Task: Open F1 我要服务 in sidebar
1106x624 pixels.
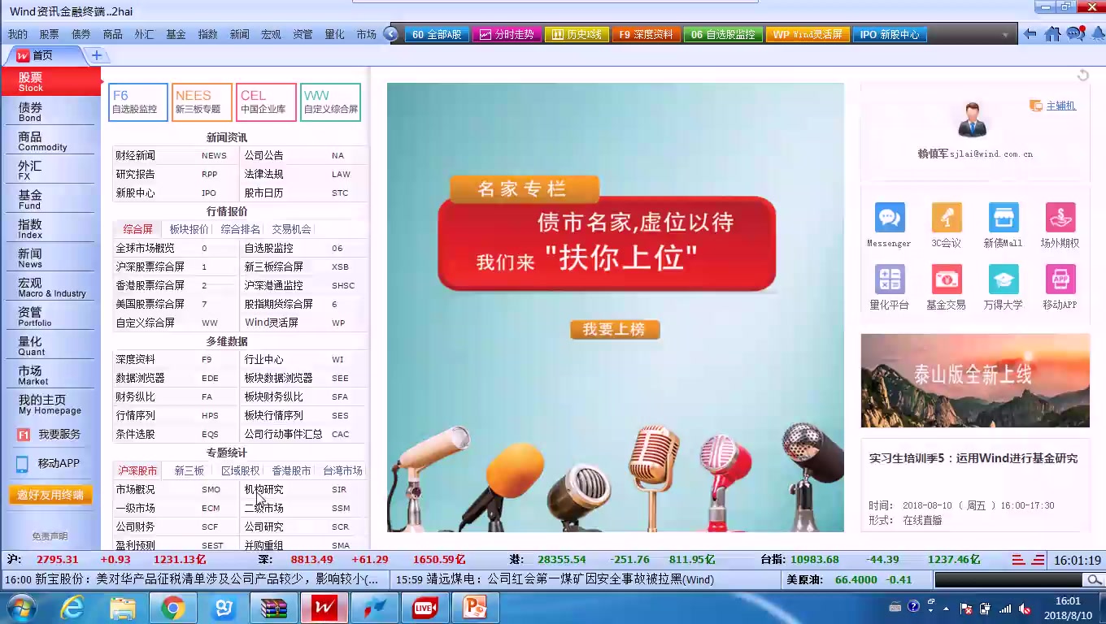Action: pyautogui.click(x=49, y=435)
